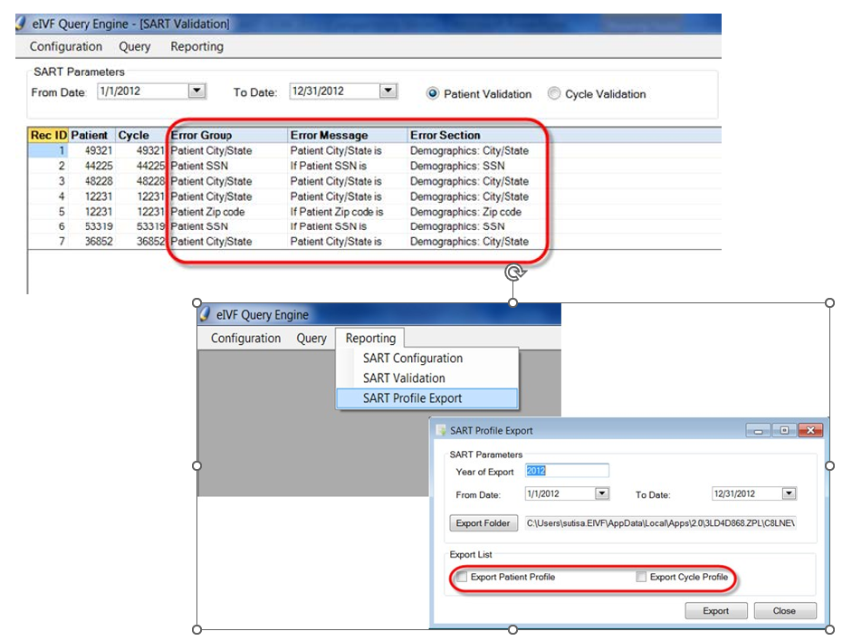This screenshot has height=641, width=852.
Task: Choose SART Profile Export menu entry
Action: [413, 398]
